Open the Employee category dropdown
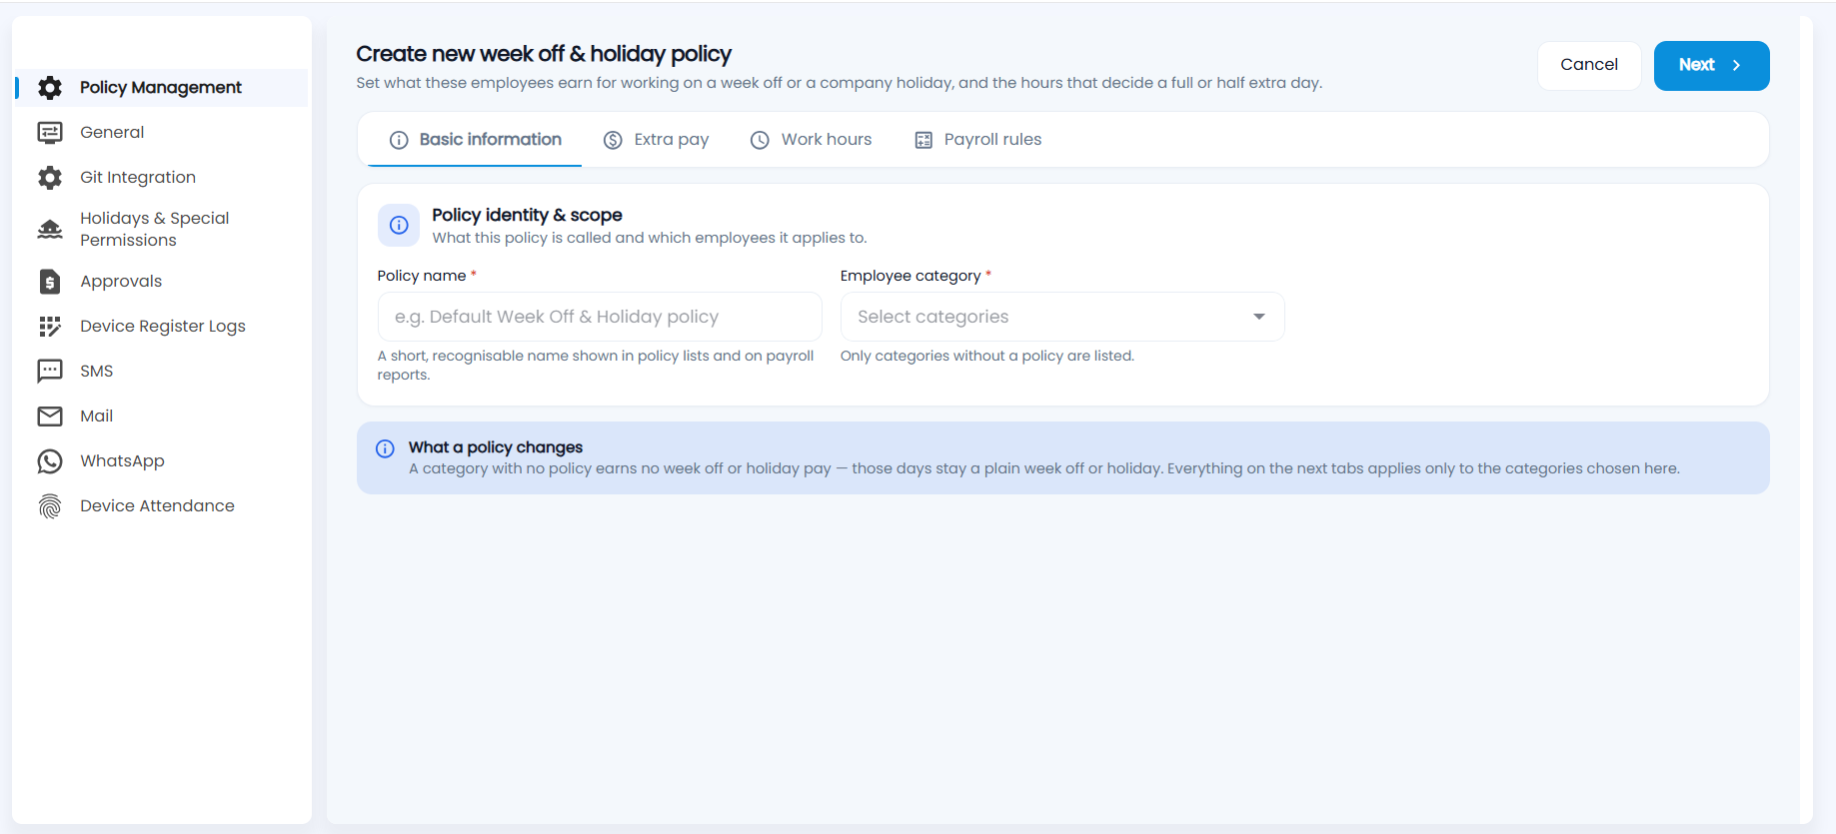1836x834 pixels. point(1062,317)
